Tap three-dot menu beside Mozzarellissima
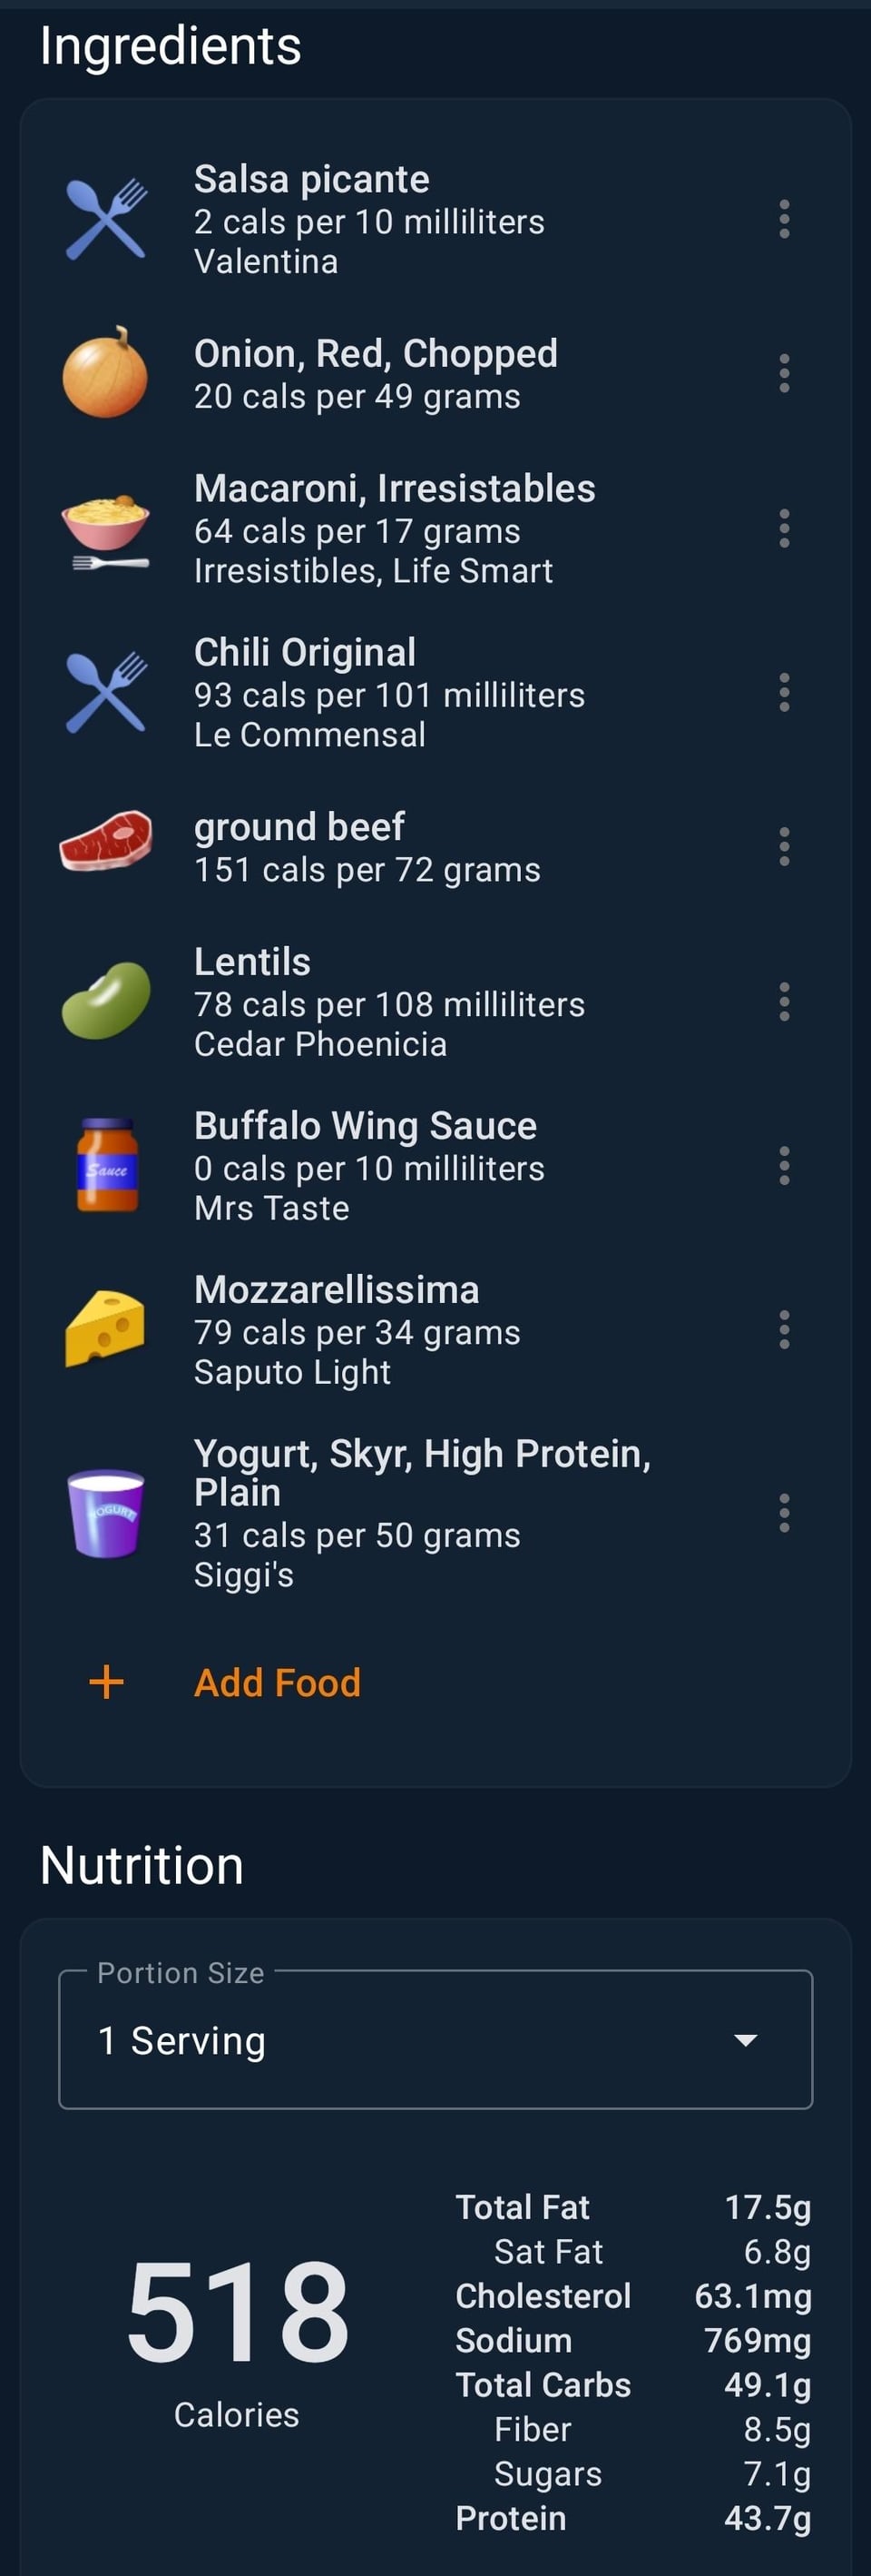The image size is (871, 2576). pos(784,1330)
